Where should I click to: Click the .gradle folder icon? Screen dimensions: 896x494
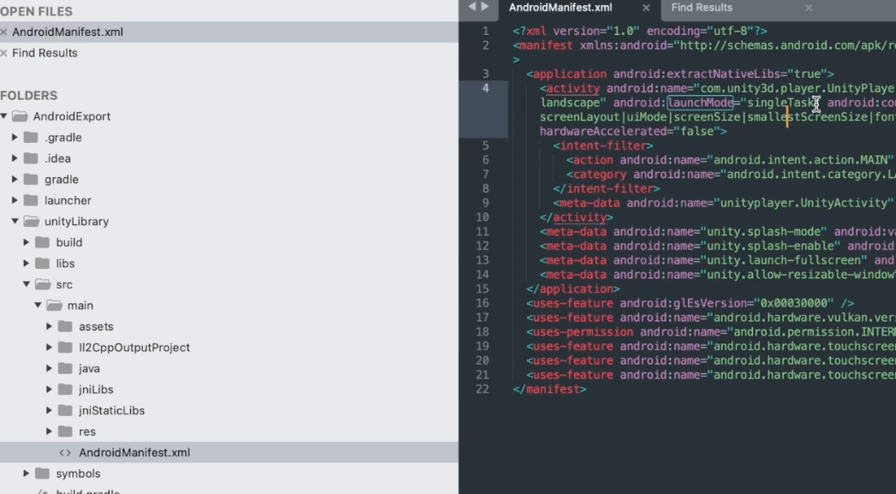point(31,138)
